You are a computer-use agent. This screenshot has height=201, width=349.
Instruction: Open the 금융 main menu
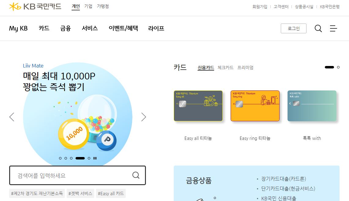point(65,28)
